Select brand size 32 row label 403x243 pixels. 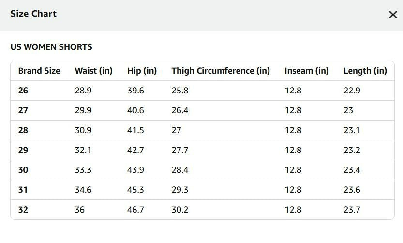[x=23, y=210]
